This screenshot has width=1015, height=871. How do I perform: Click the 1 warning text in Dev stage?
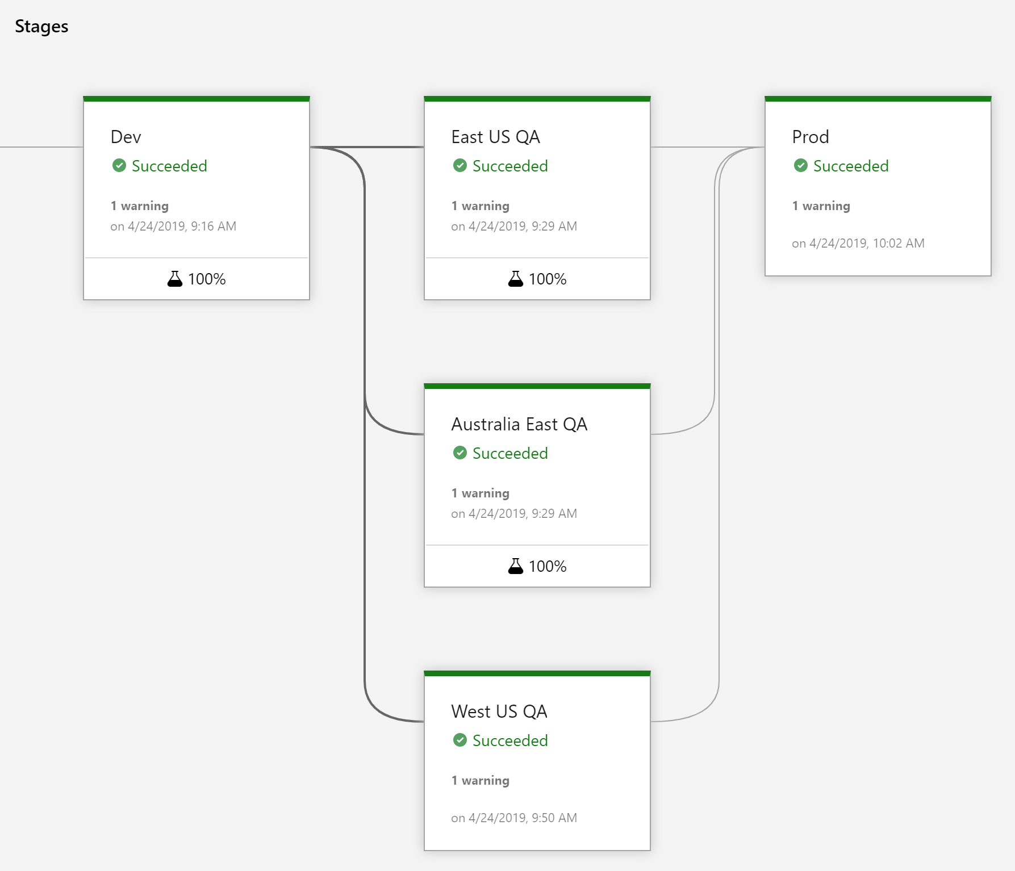[139, 206]
